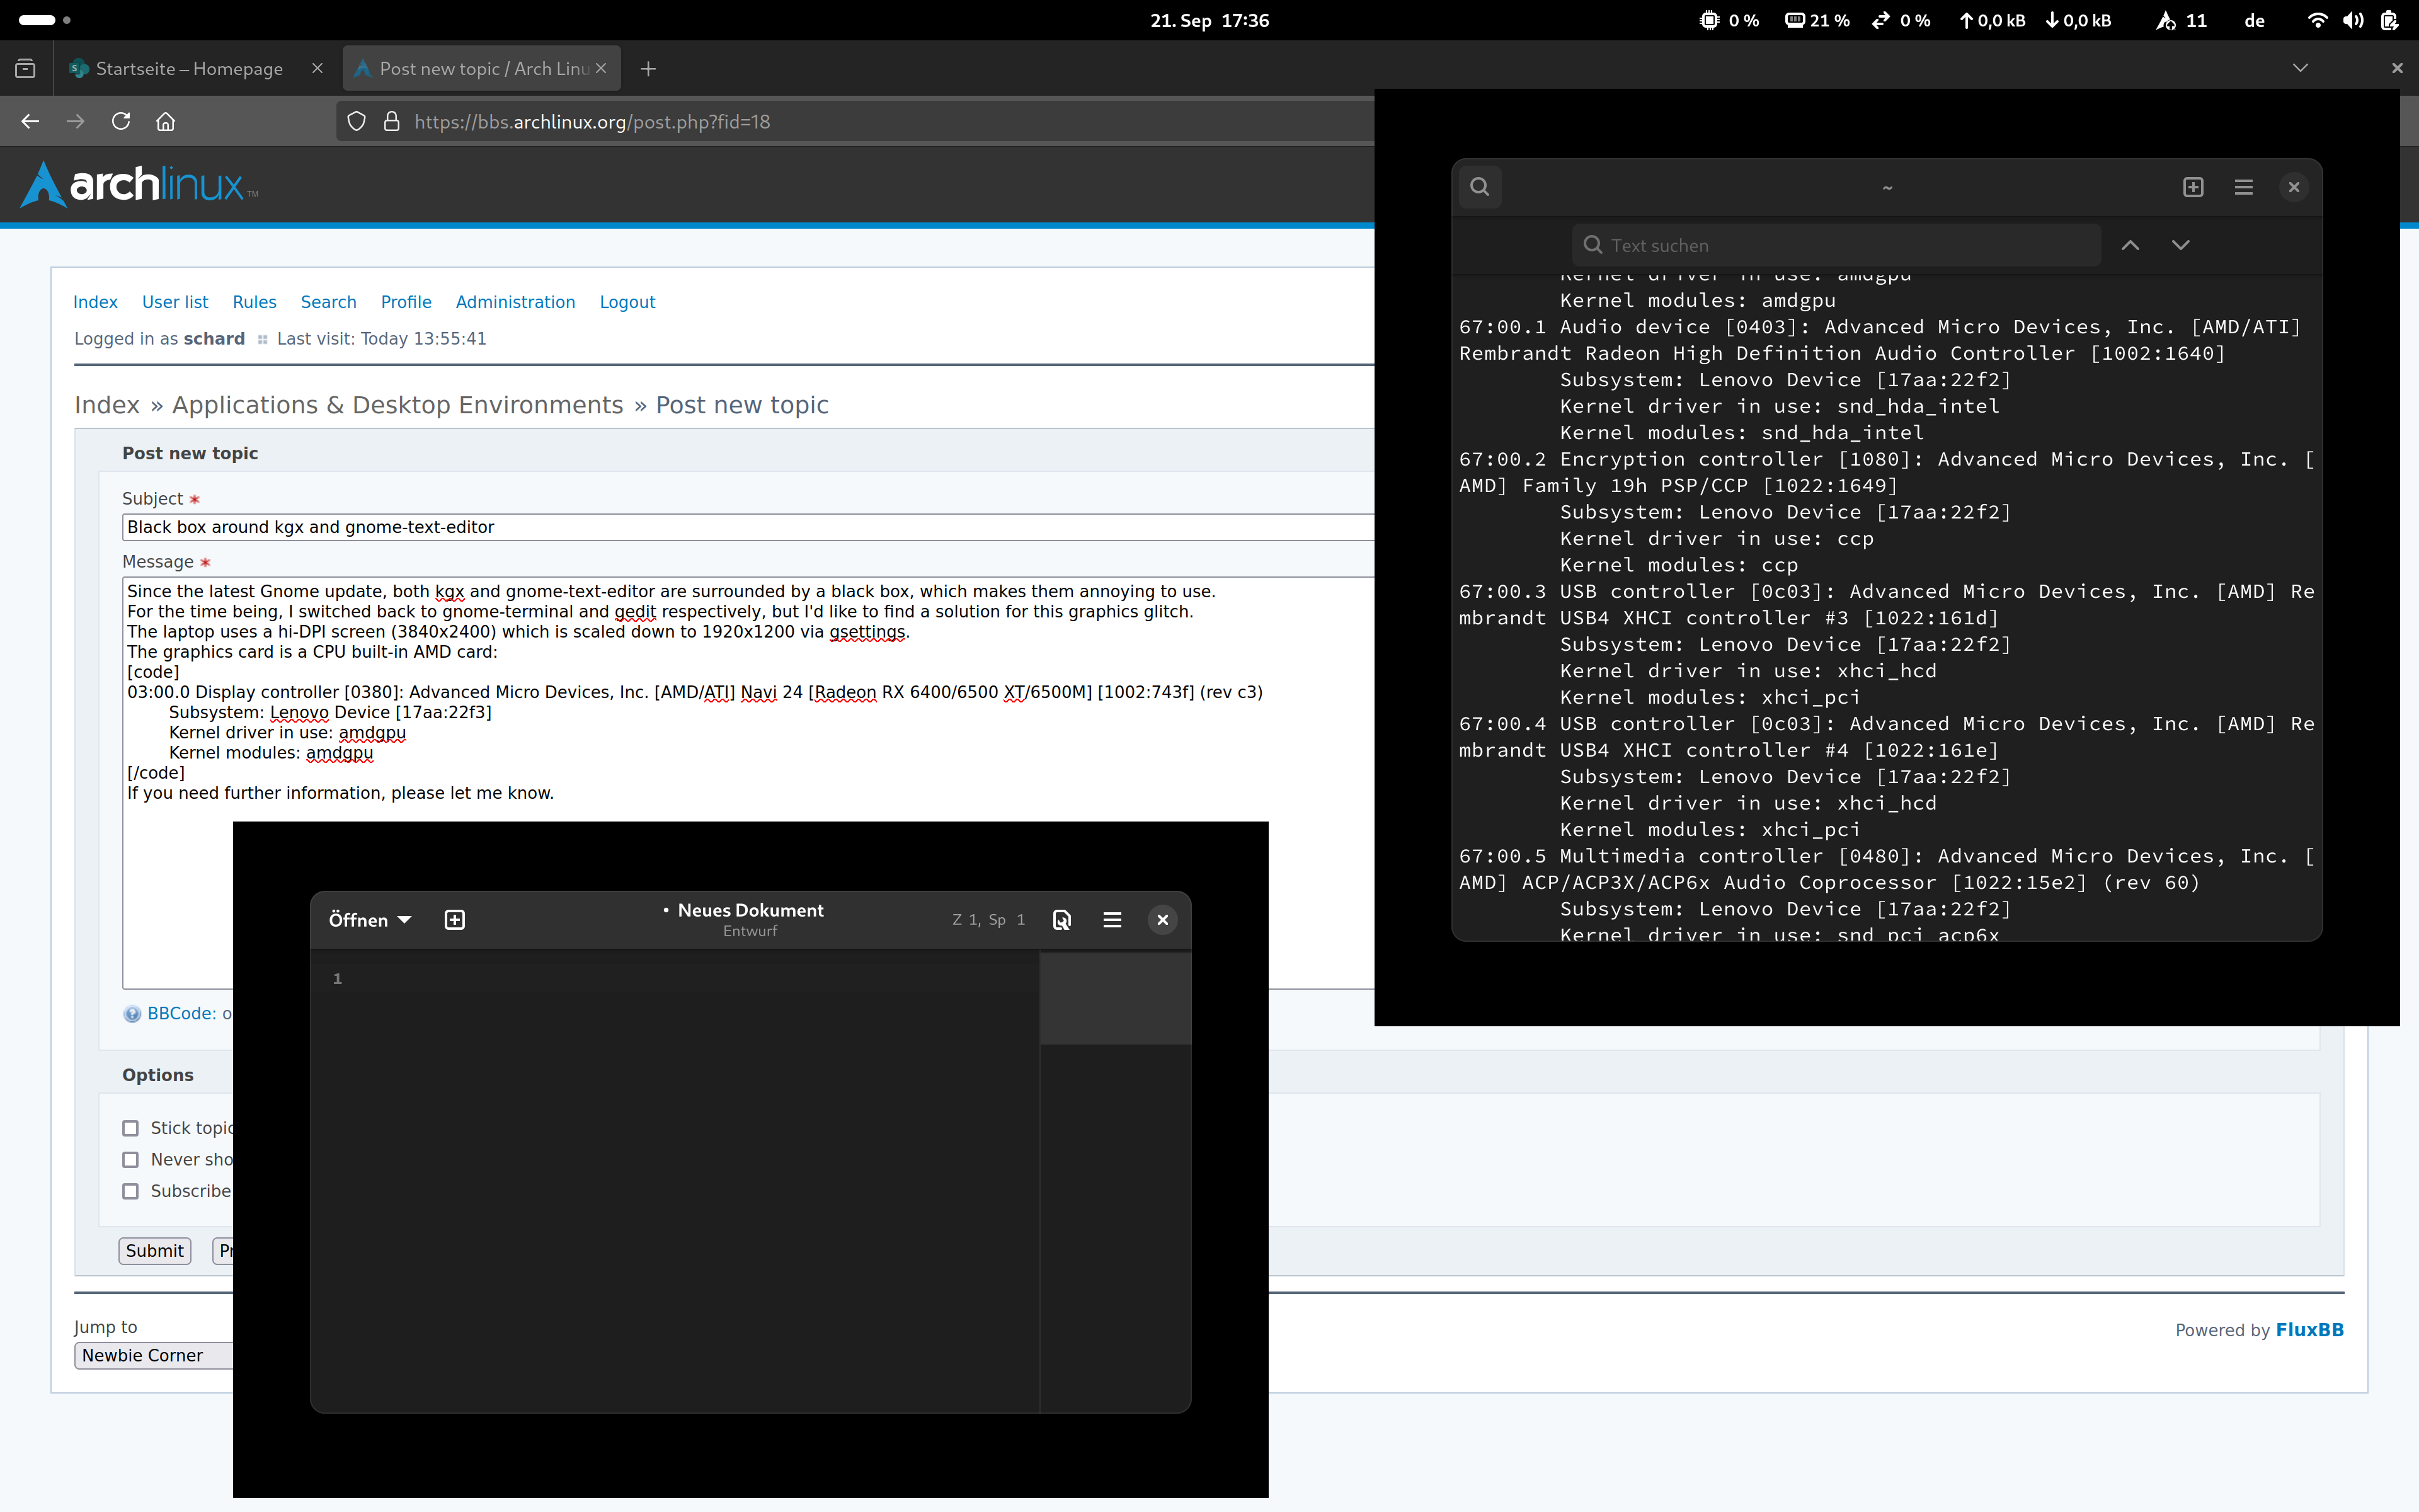Screen dimensions: 2419x1512
Task: Open the terminal hamburger menu
Action: click(2243, 187)
